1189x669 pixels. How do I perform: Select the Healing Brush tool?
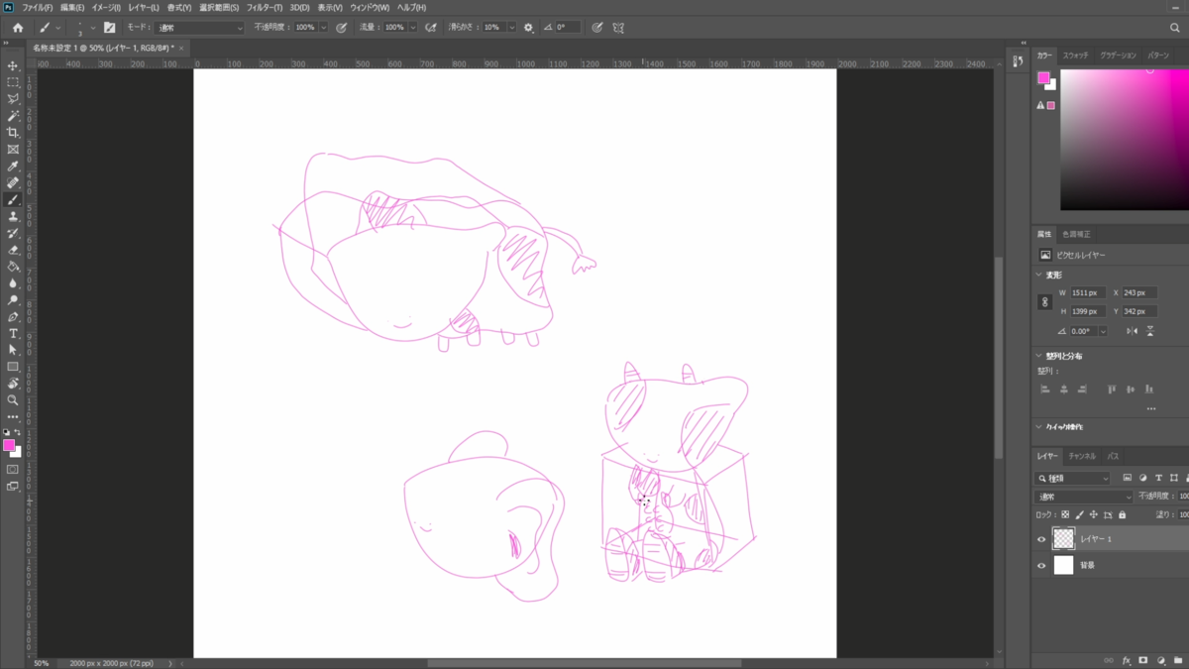(x=13, y=183)
